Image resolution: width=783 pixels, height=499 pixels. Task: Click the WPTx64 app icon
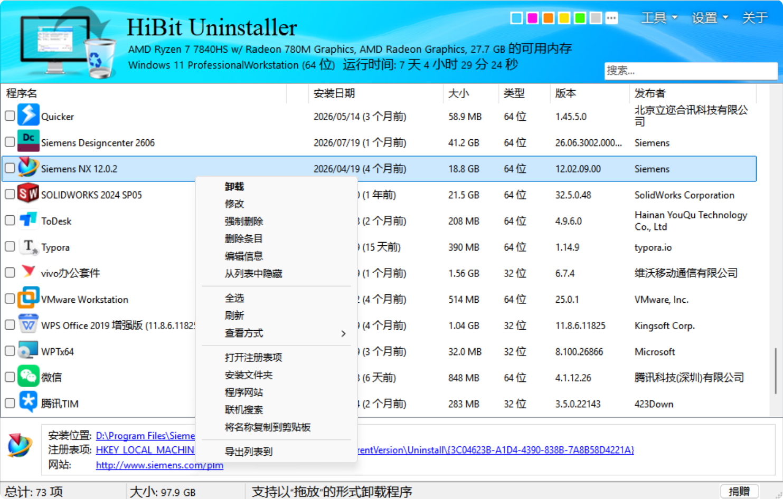click(29, 350)
